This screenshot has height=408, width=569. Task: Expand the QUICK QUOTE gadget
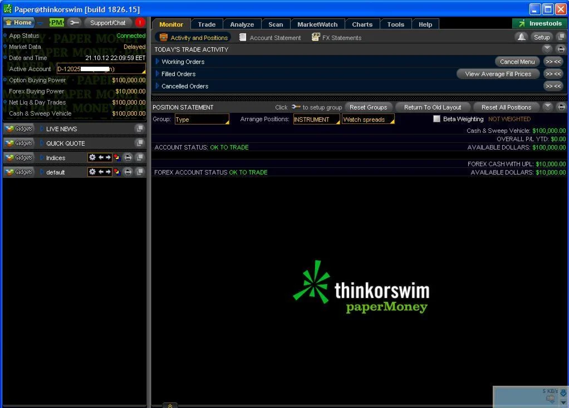(42, 143)
